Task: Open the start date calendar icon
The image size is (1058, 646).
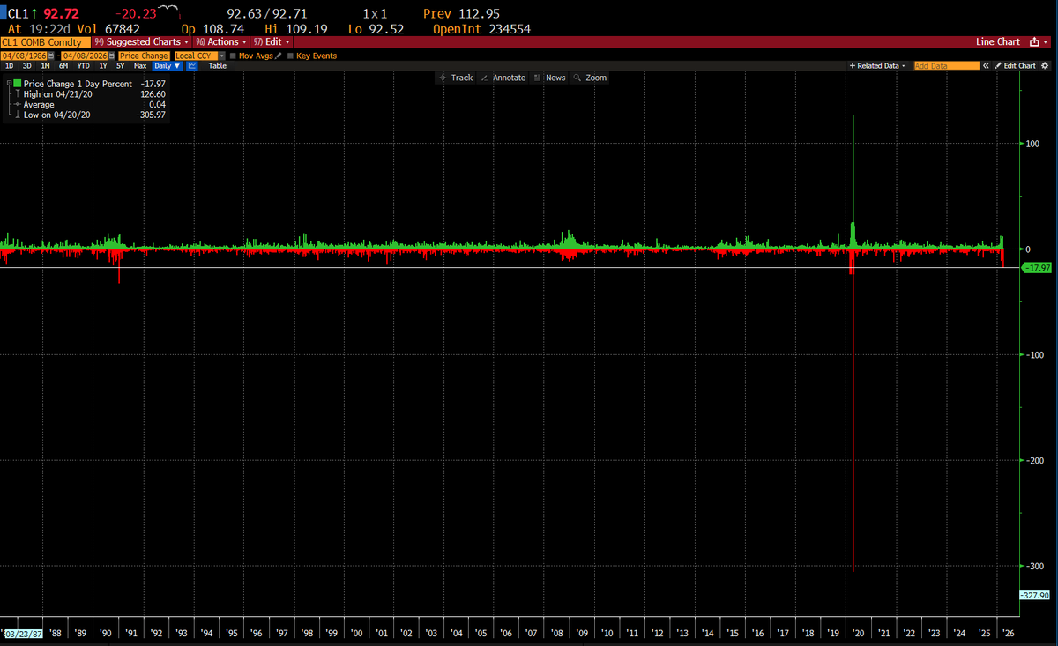Action: click(51, 56)
